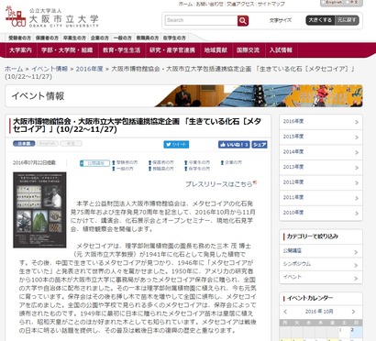This screenshot has width=376, height=341.
Task: Click イベント情報 in the breadcrumb trail
Action: [x=50, y=69]
